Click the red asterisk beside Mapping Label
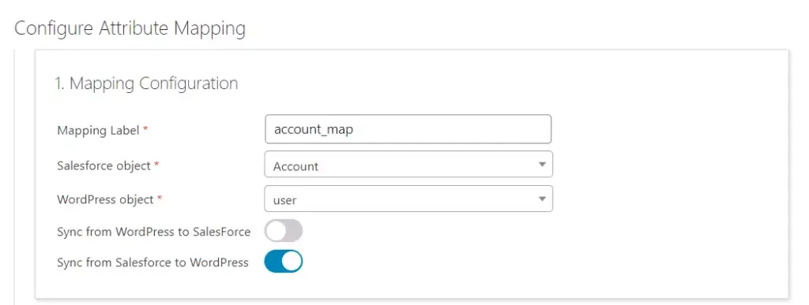809x305 pixels. [x=145, y=129]
